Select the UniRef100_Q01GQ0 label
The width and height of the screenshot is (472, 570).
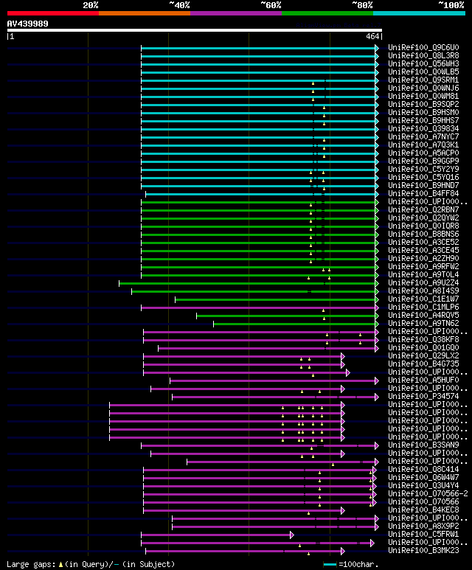[x=423, y=348]
